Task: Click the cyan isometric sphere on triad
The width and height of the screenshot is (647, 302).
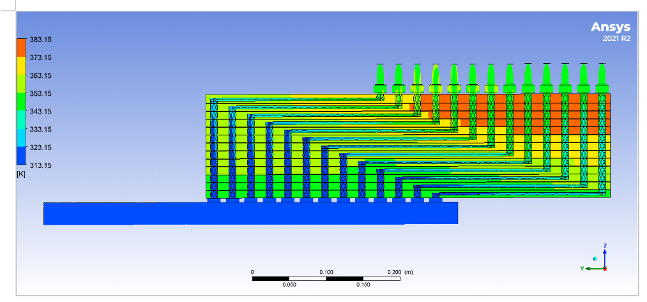Action: pos(595,259)
